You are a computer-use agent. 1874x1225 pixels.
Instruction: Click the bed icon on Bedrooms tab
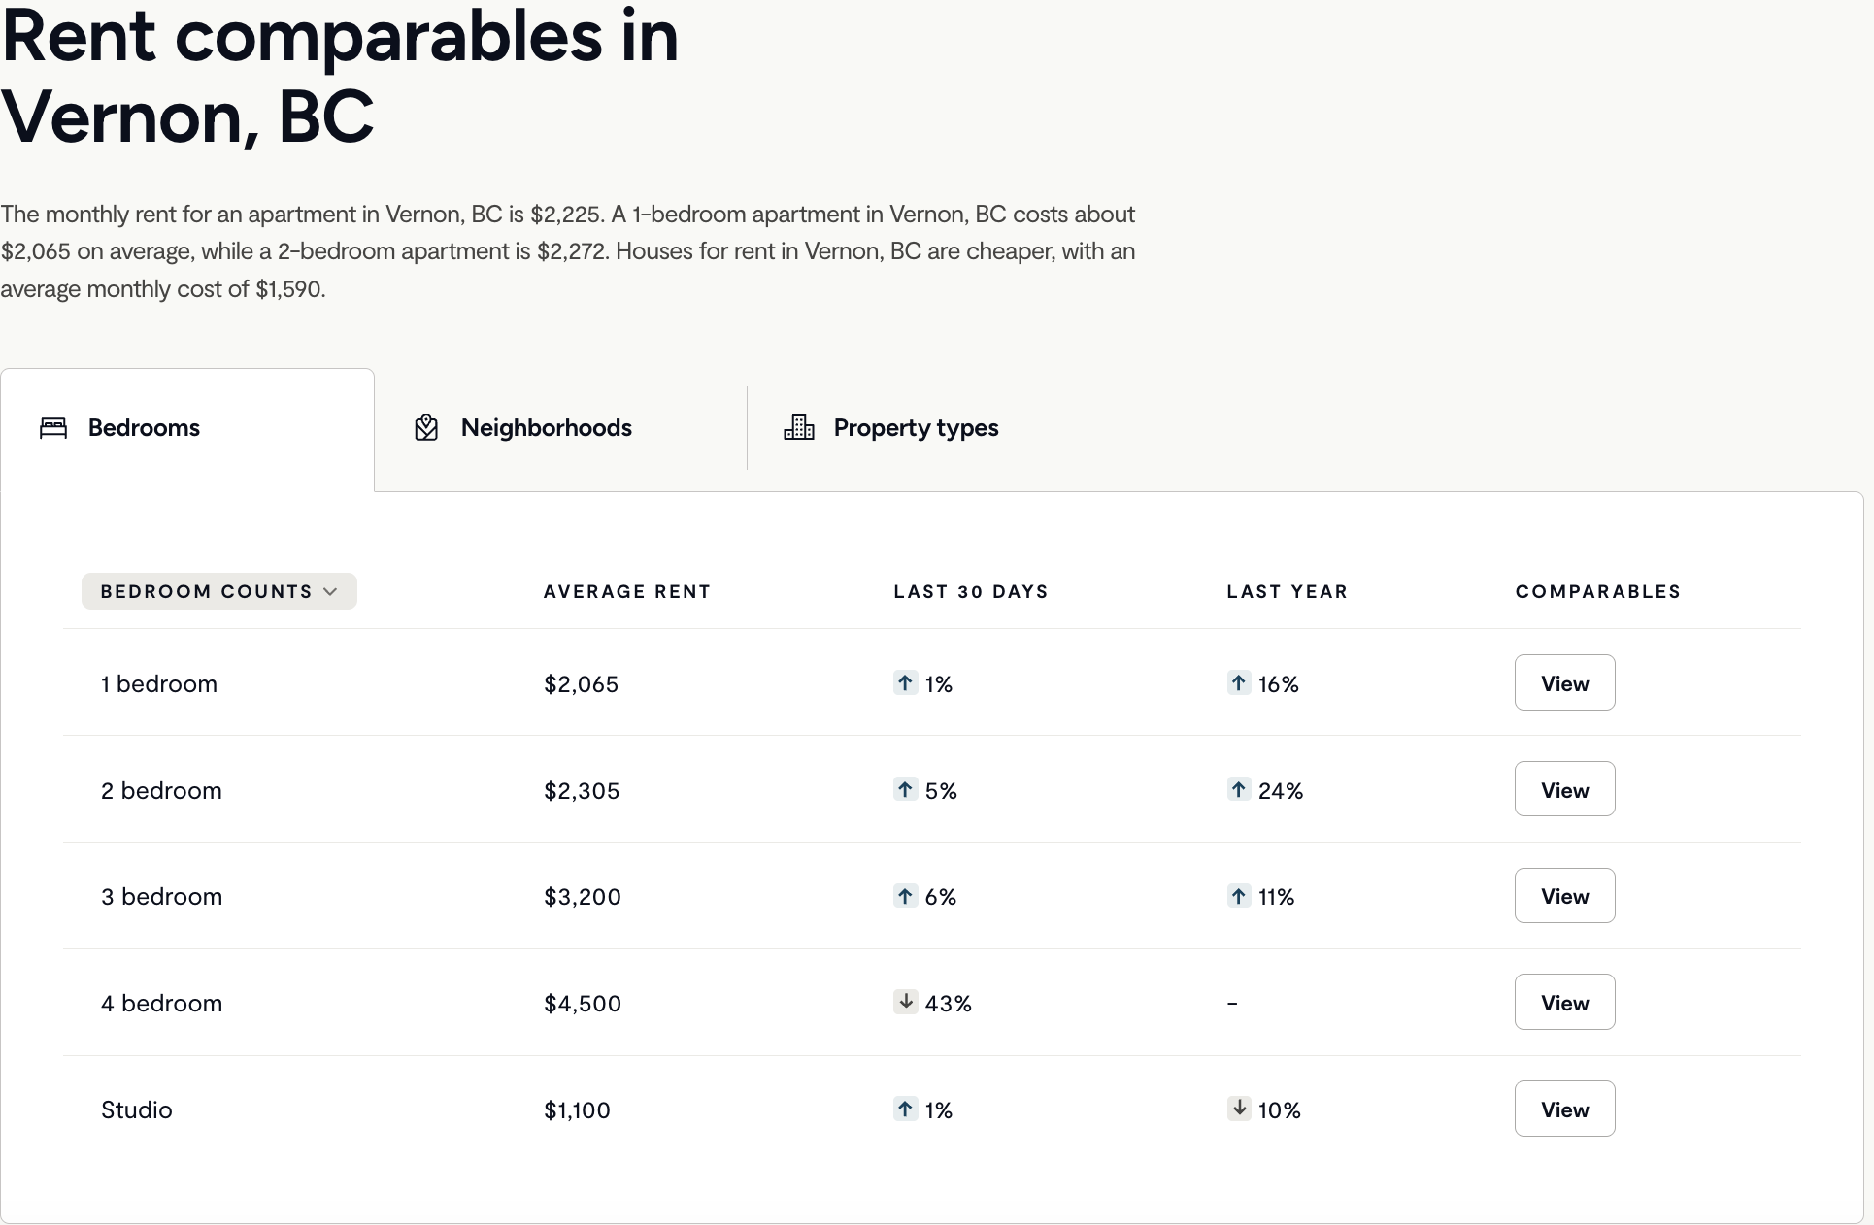53,428
